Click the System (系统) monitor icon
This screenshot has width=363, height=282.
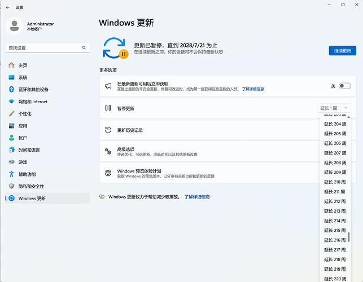coord(11,77)
